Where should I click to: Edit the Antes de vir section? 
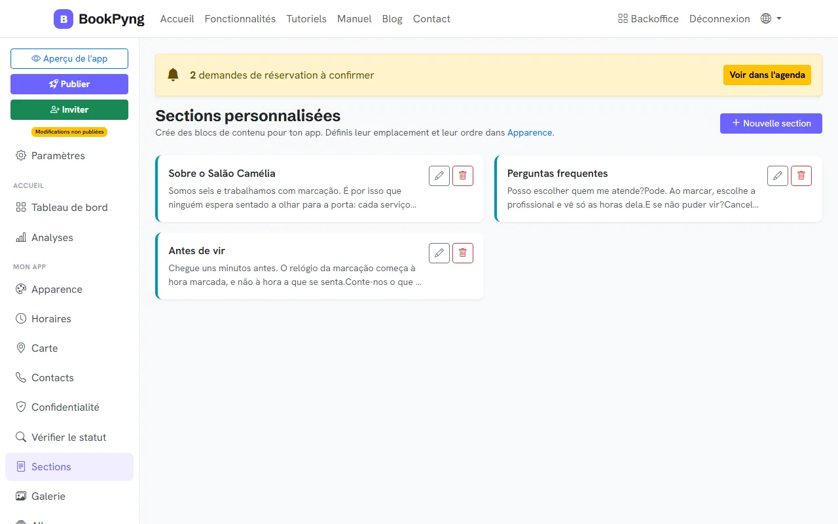[439, 253]
